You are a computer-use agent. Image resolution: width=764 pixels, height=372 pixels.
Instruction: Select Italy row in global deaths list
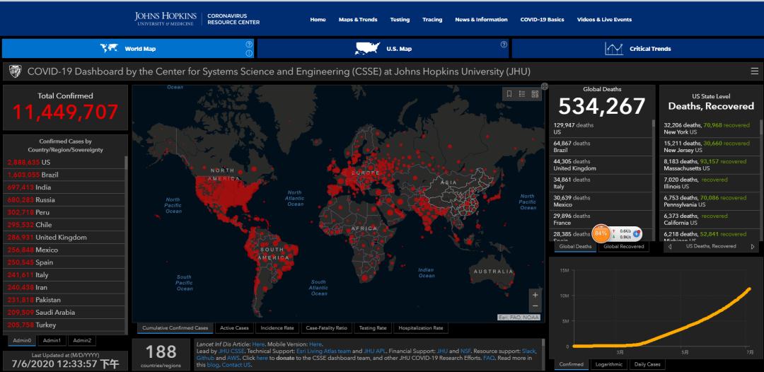[x=601, y=183]
